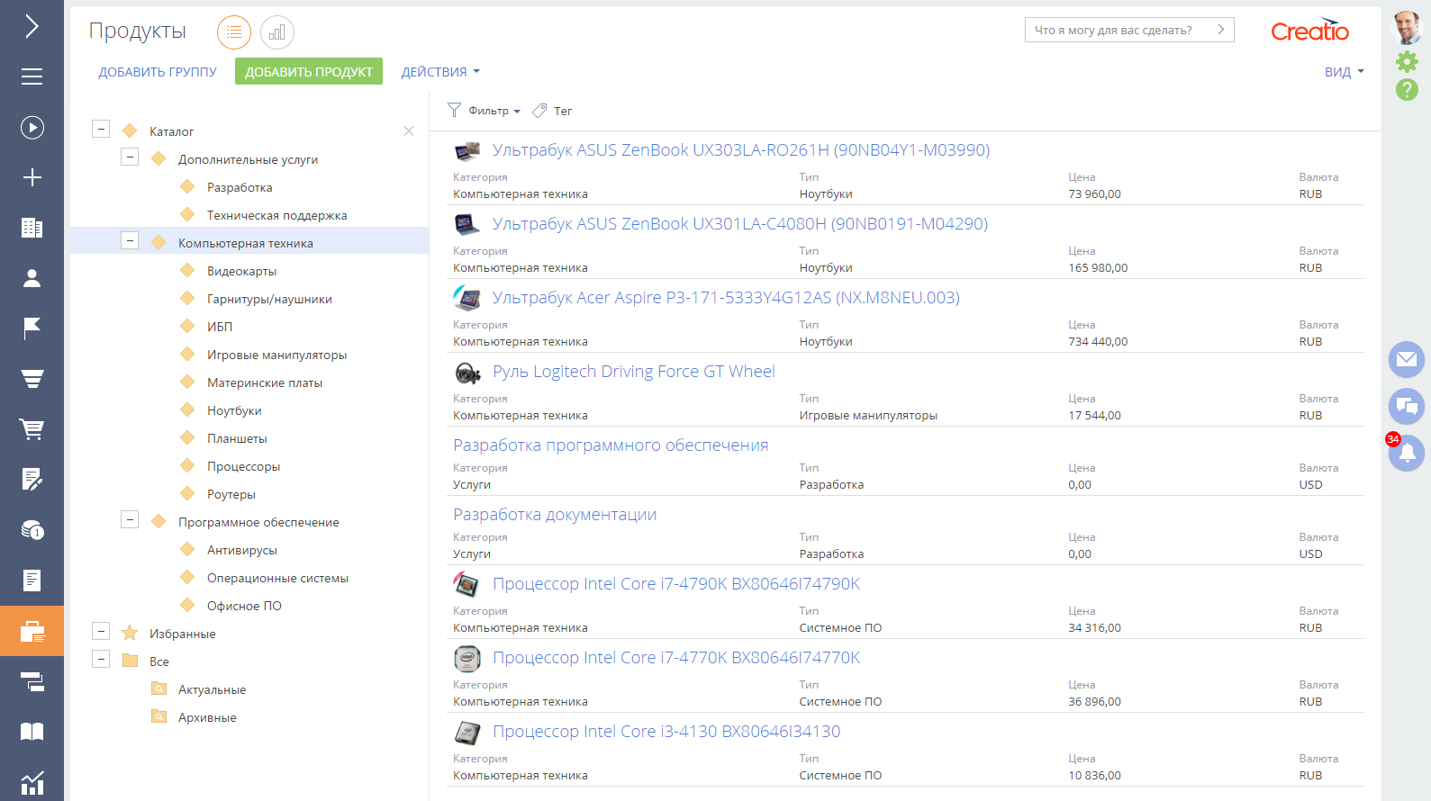Click the Creatio logo
The image size is (1431, 801).
pos(1309,30)
